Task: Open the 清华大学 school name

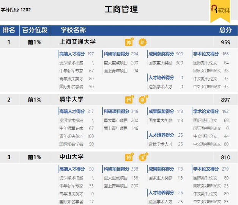Action: tap(71, 99)
